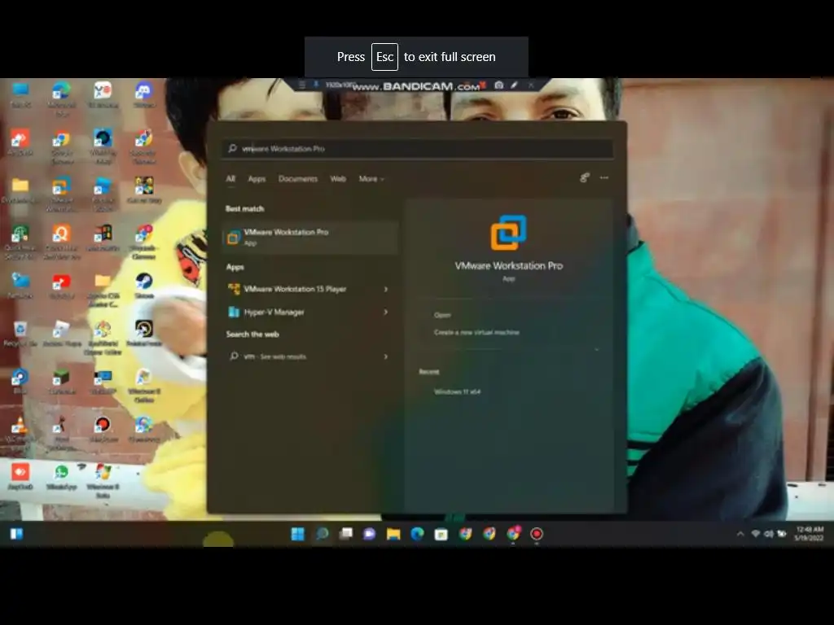Image resolution: width=834 pixels, height=625 pixels.
Task: Open the clock and date in taskbar
Action: tap(809, 534)
